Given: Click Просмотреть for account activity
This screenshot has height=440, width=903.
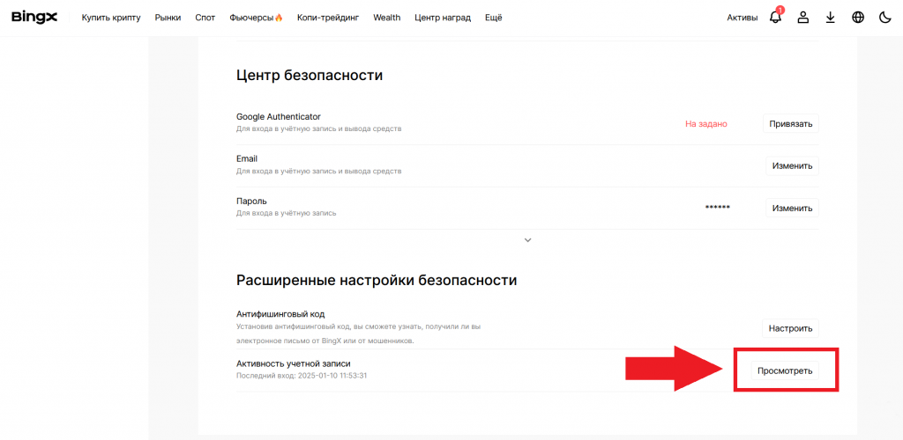Looking at the screenshot, I should (785, 371).
